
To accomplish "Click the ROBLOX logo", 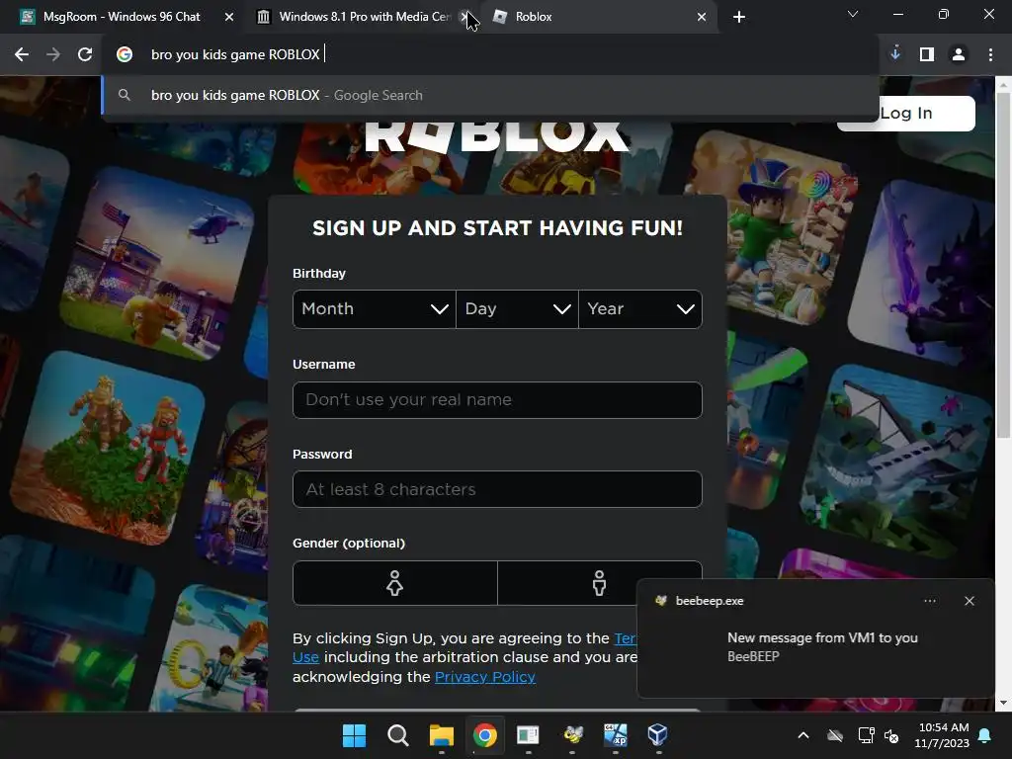I will [x=497, y=136].
